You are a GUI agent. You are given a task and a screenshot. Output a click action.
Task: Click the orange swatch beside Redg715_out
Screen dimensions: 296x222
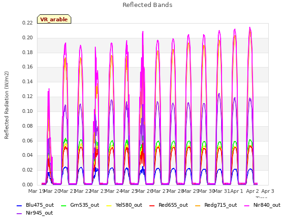pos(197,205)
